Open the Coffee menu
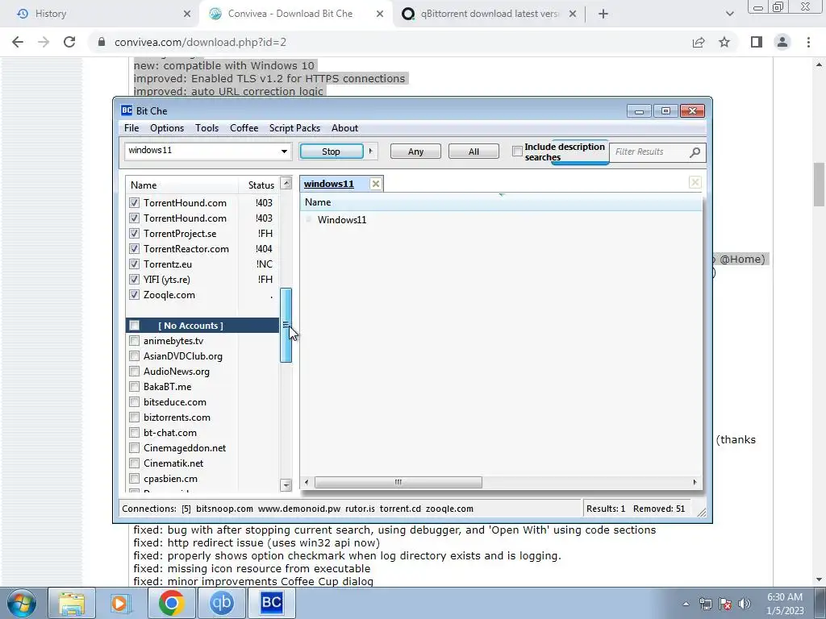Screen dimensions: 826x619 tap(244, 128)
